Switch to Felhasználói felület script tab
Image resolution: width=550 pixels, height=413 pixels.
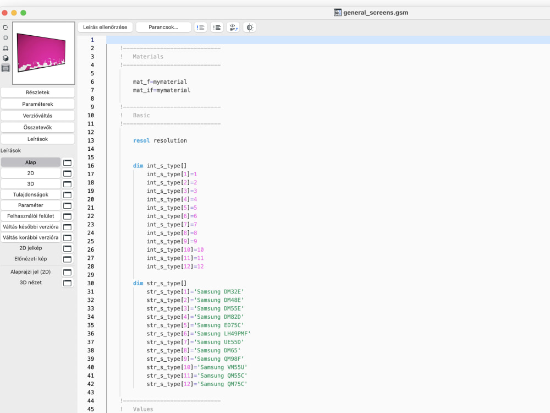tap(30, 216)
